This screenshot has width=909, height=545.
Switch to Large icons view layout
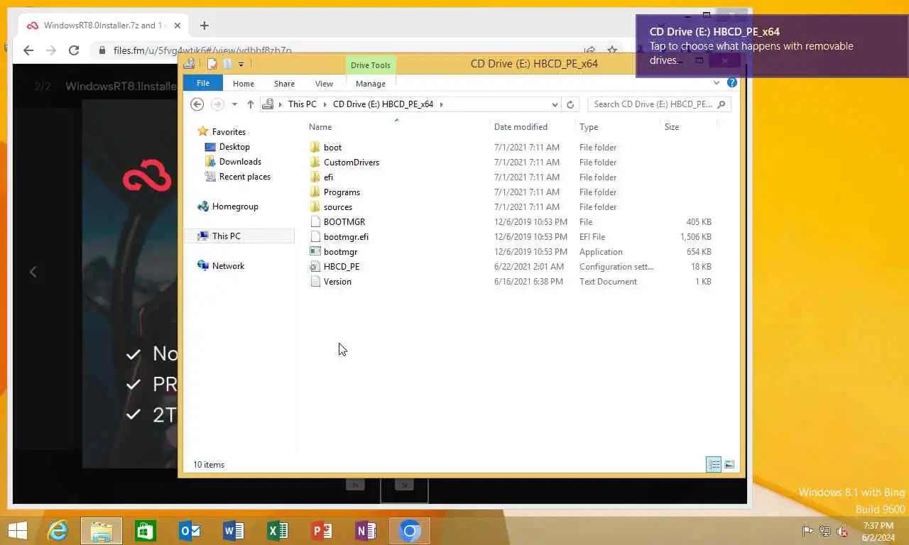pyautogui.click(x=729, y=465)
